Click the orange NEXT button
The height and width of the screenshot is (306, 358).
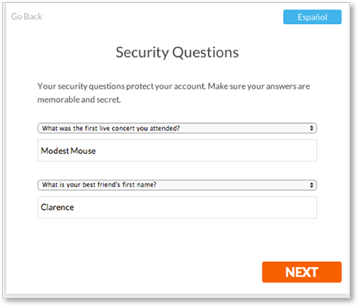[x=302, y=272]
